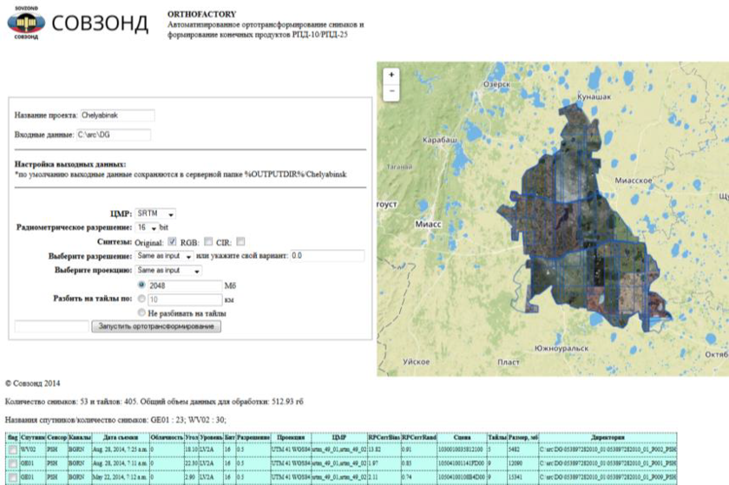Open the 'Выберите проекцию' dropdown
The width and height of the screenshot is (729, 485).
(x=168, y=271)
